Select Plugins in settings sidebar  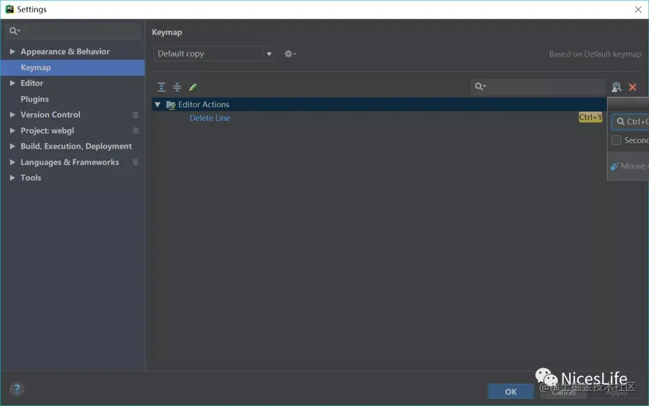pyautogui.click(x=35, y=99)
